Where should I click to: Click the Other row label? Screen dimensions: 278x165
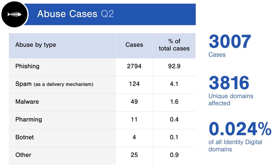(x=23, y=155)
